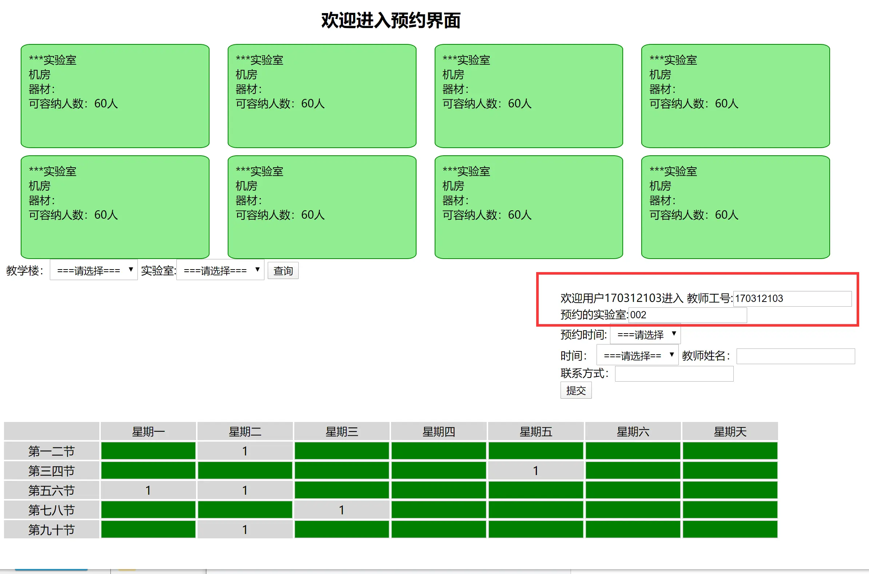Select green 星期三 第三四节 slot
The image size is (869, 574).
pyautogui.click(x=342, y=470)
